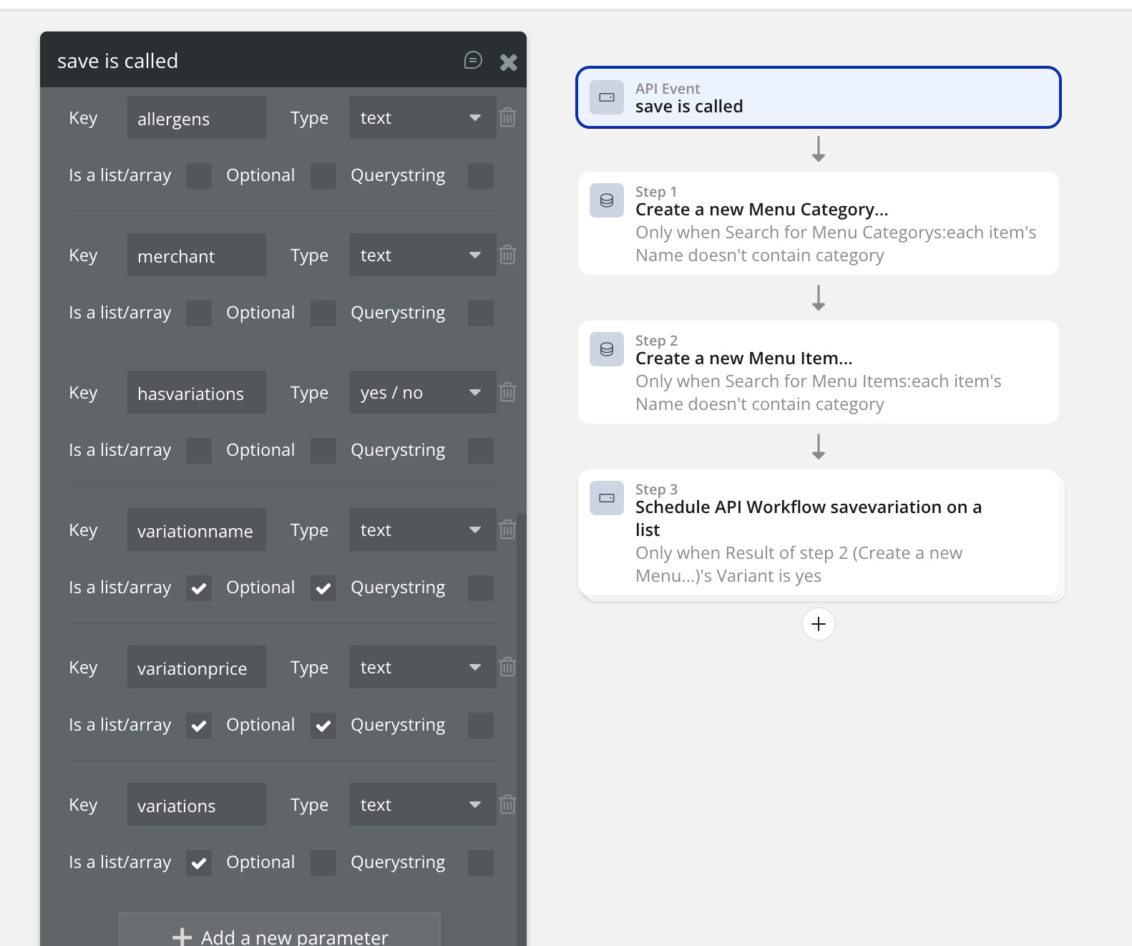Uncheck Is a list/array for variationprice

(199, 726)
